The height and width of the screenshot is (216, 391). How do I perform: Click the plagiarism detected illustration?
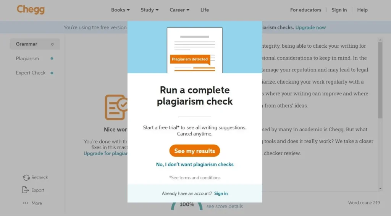click(x=195, y=50)
